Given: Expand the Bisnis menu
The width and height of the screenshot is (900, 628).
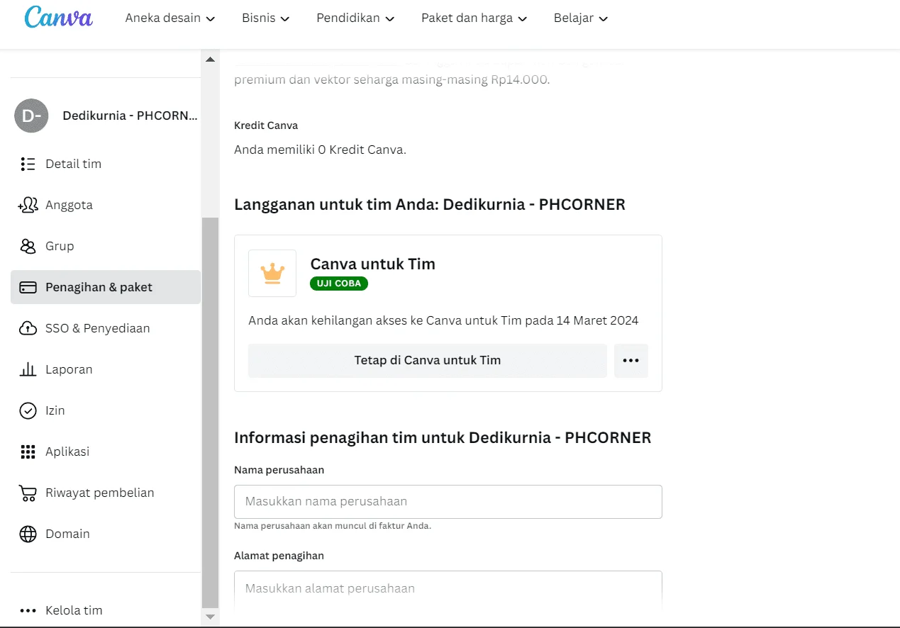Looking at the screenshot, I should pos(265,18).
